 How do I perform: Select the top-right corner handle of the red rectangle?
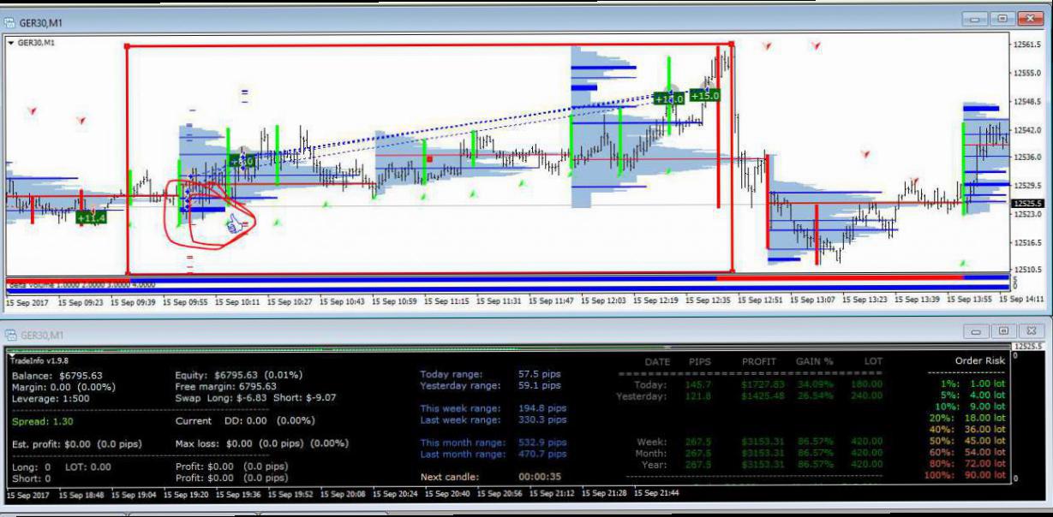732,44
